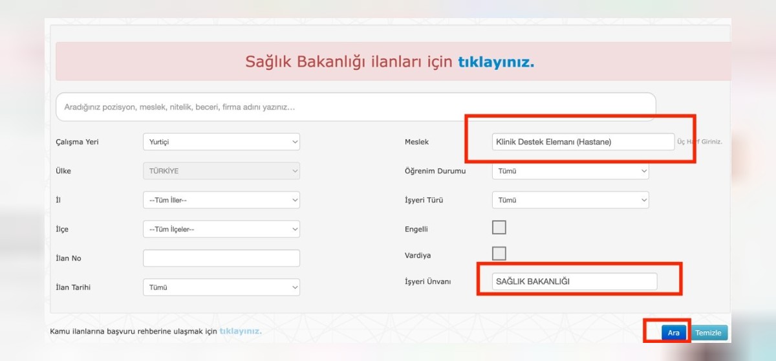Click the Öğrenim Durumu label text
Screen dimensions: 776x361
(435, 171)
